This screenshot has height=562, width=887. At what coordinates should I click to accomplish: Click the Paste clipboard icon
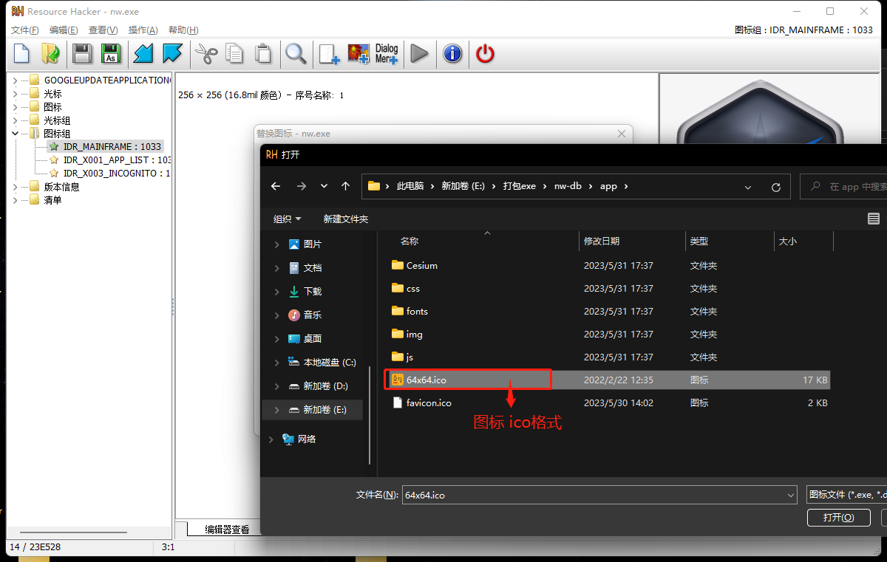point(262,53)
